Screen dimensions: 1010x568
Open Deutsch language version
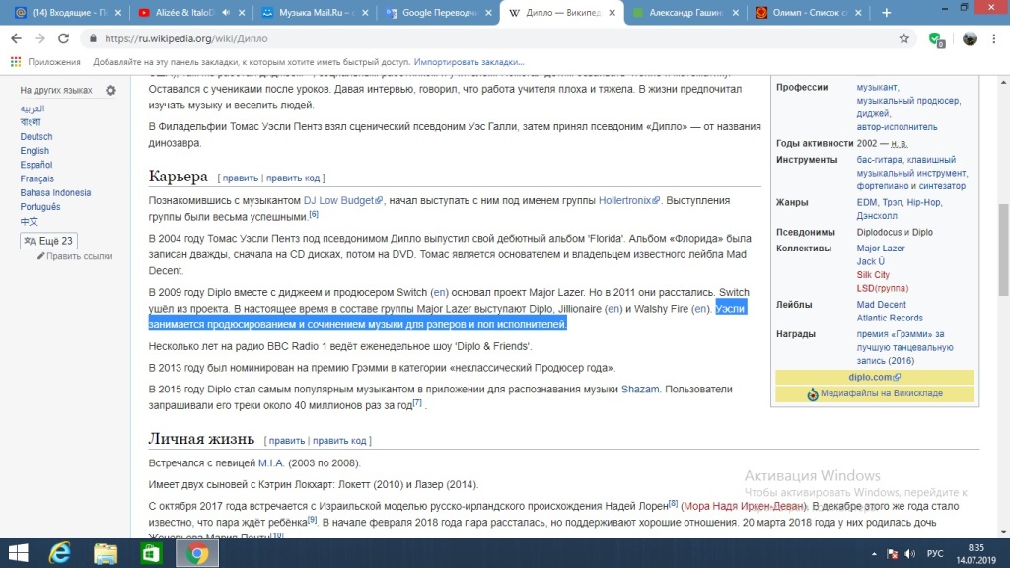(36, 136)
